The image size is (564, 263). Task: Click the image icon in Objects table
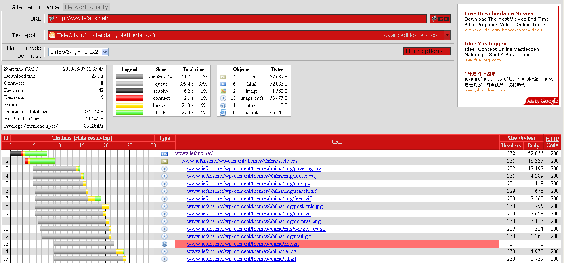tap(223, 91)
